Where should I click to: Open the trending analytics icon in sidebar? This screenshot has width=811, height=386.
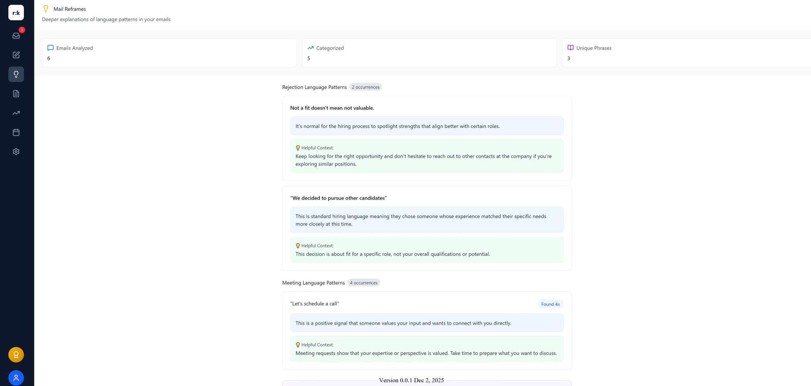16,113
